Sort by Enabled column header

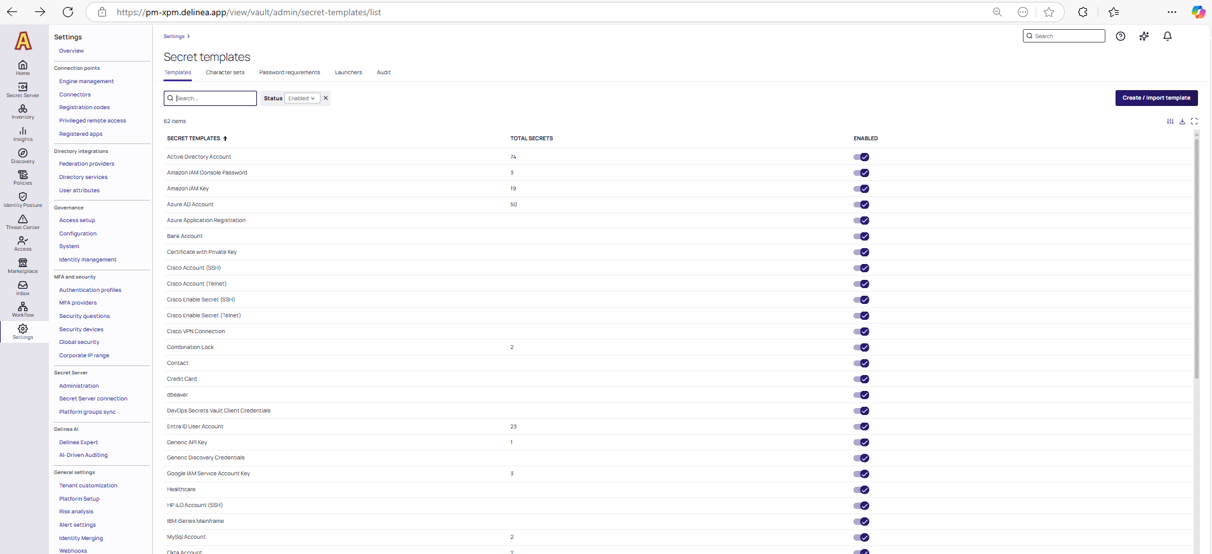point(866,138)
